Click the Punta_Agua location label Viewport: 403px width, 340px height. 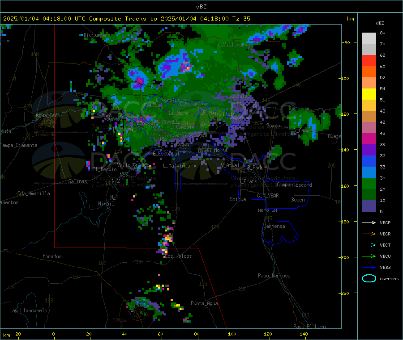click(x=204, y=303)
